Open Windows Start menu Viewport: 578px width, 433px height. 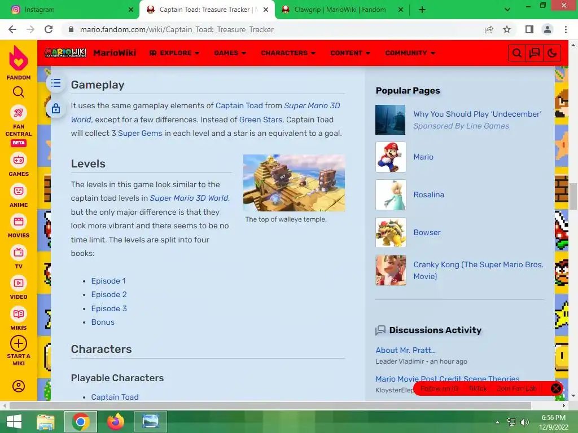[14, 422]
